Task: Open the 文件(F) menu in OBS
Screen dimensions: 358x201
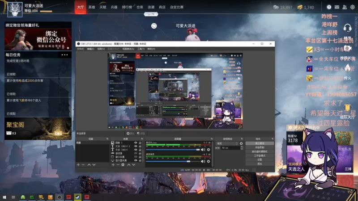Action: pos(81,49)
